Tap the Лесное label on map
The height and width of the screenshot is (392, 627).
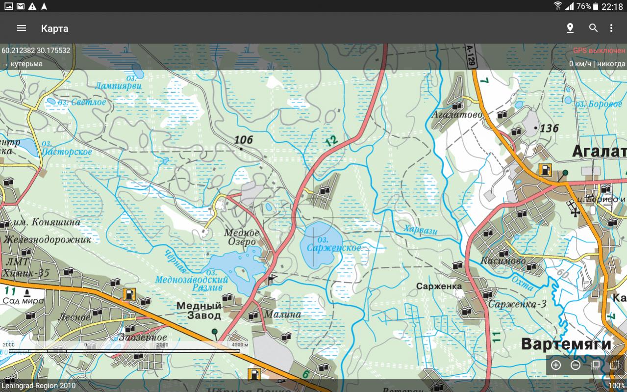(x=74, y=317)
